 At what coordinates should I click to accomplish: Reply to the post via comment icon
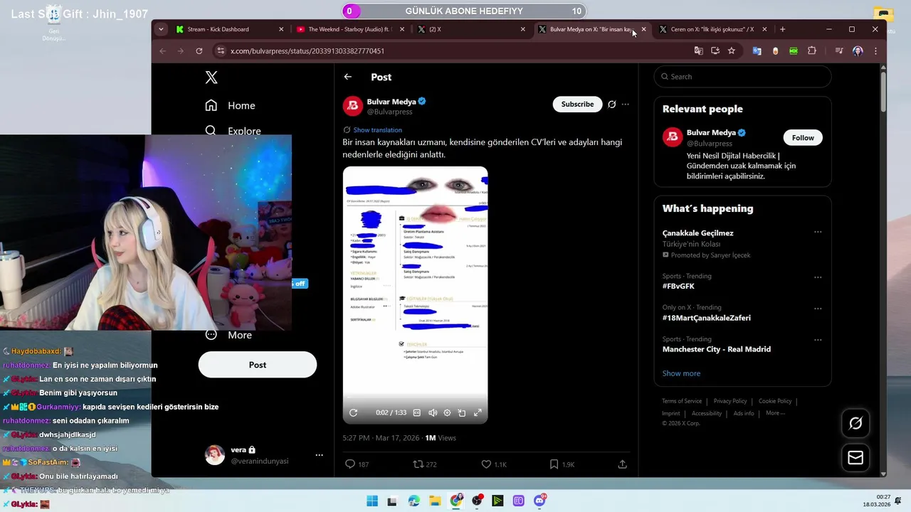[350, 464]
